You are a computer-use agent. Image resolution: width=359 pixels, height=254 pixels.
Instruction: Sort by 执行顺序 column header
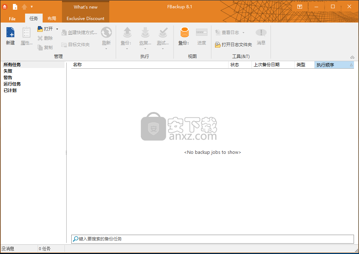click(334, 65)
